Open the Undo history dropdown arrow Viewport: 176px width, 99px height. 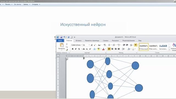[x=66, y=37]
